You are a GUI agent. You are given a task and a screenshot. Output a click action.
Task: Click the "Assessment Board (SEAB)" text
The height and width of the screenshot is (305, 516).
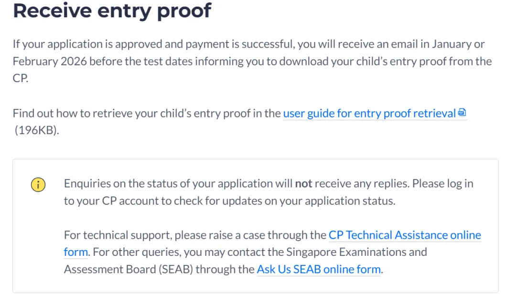[x=128, y=269]
